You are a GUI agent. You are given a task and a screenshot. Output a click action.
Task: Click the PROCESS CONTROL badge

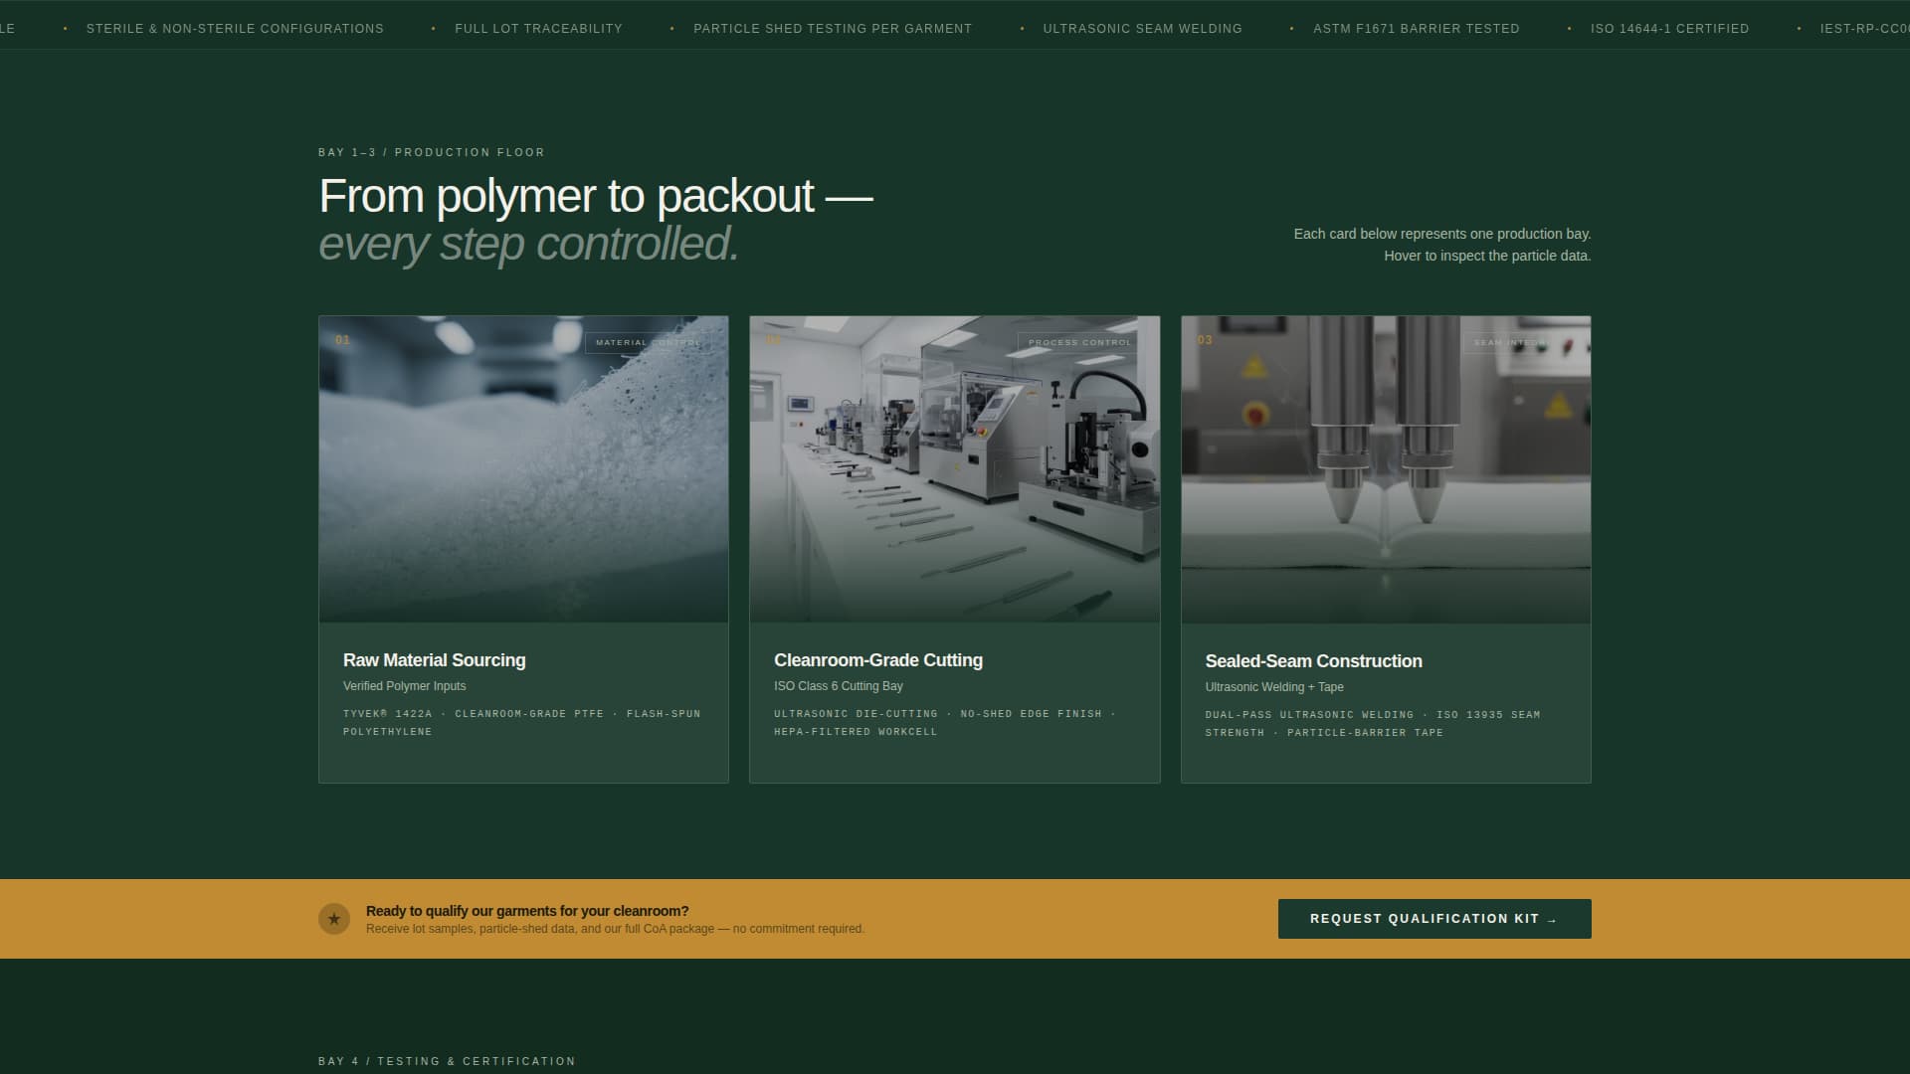[1079, 342]
